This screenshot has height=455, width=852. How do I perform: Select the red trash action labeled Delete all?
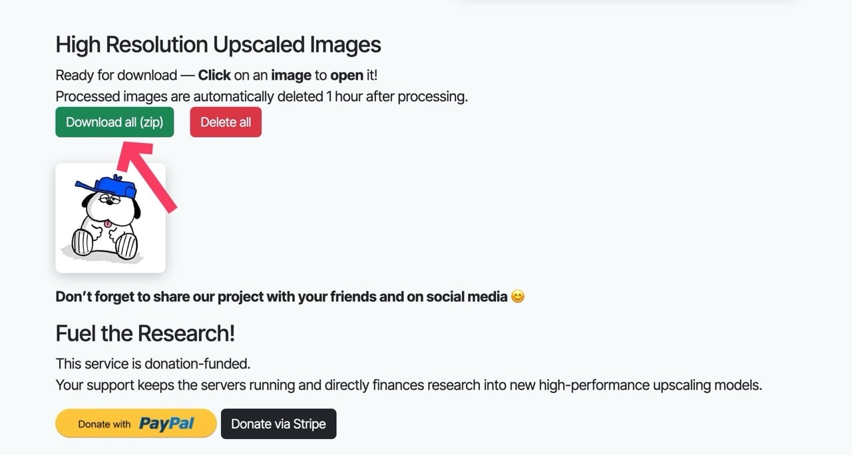(x=225, y=122)
